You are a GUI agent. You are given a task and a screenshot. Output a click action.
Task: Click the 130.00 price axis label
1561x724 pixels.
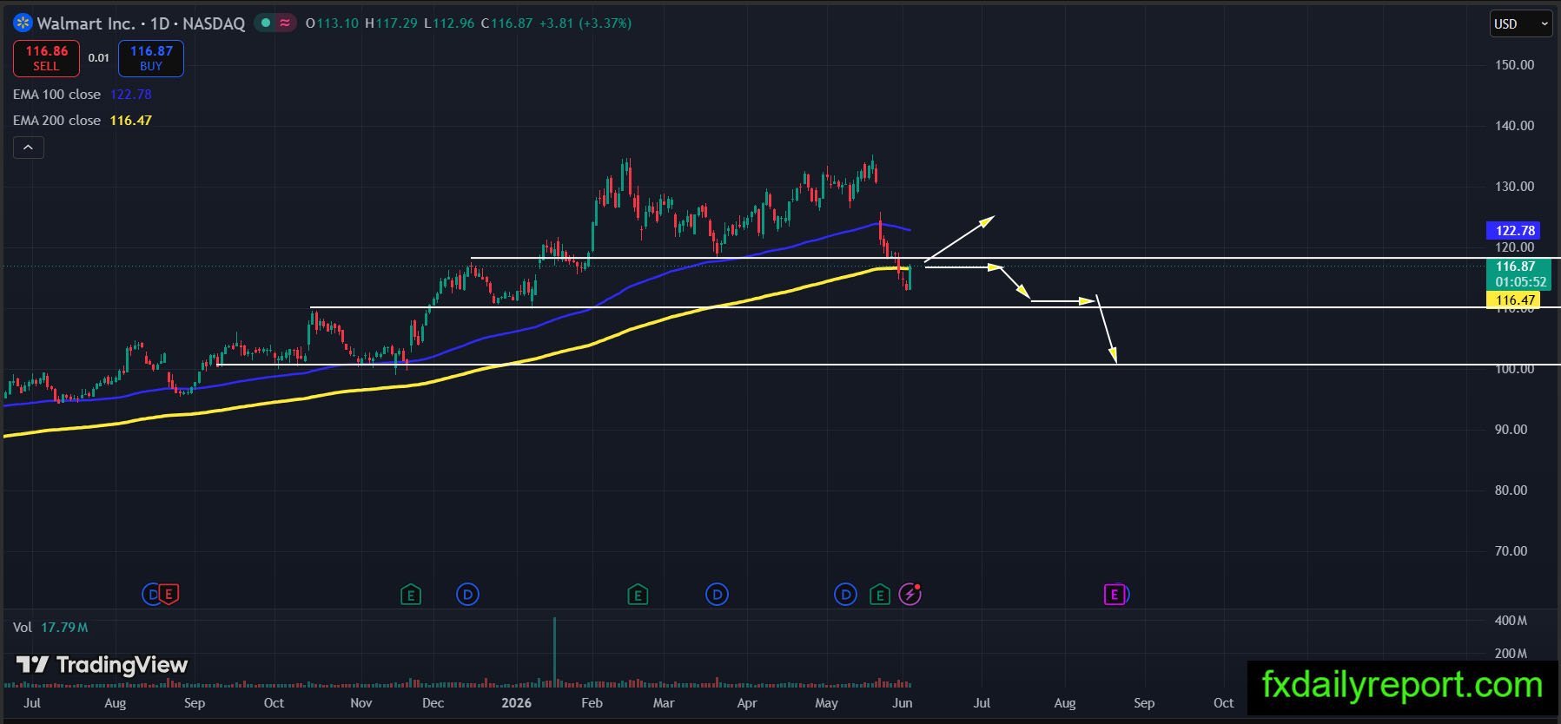1514,187
